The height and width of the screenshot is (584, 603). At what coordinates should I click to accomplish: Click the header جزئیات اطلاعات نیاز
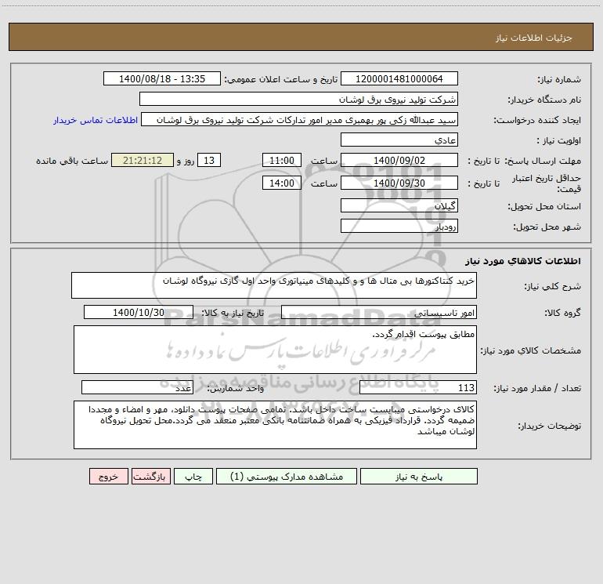[x=534, y=38]
